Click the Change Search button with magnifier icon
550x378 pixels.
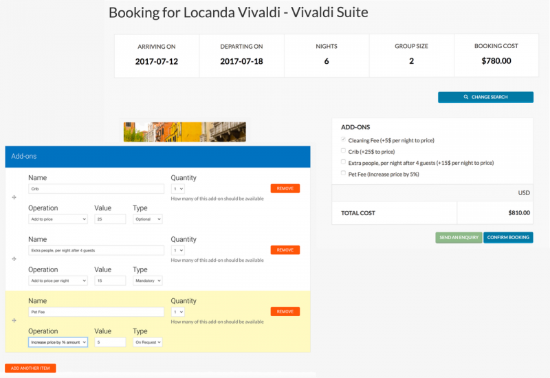pos(485,97)
